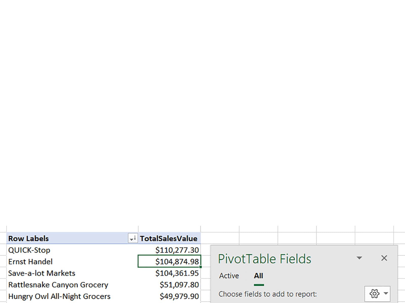Select the $49,979.90 value cell
The height and width of the screenshot is (303, 405).
pos(179,296)
